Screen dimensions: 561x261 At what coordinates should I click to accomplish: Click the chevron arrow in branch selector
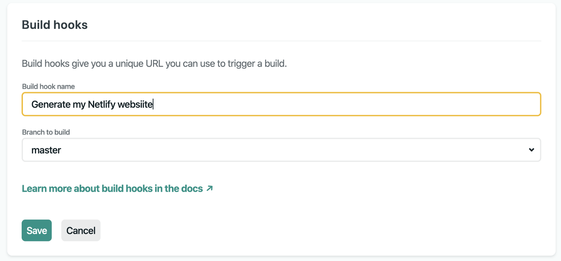click(x=531, y=150)
